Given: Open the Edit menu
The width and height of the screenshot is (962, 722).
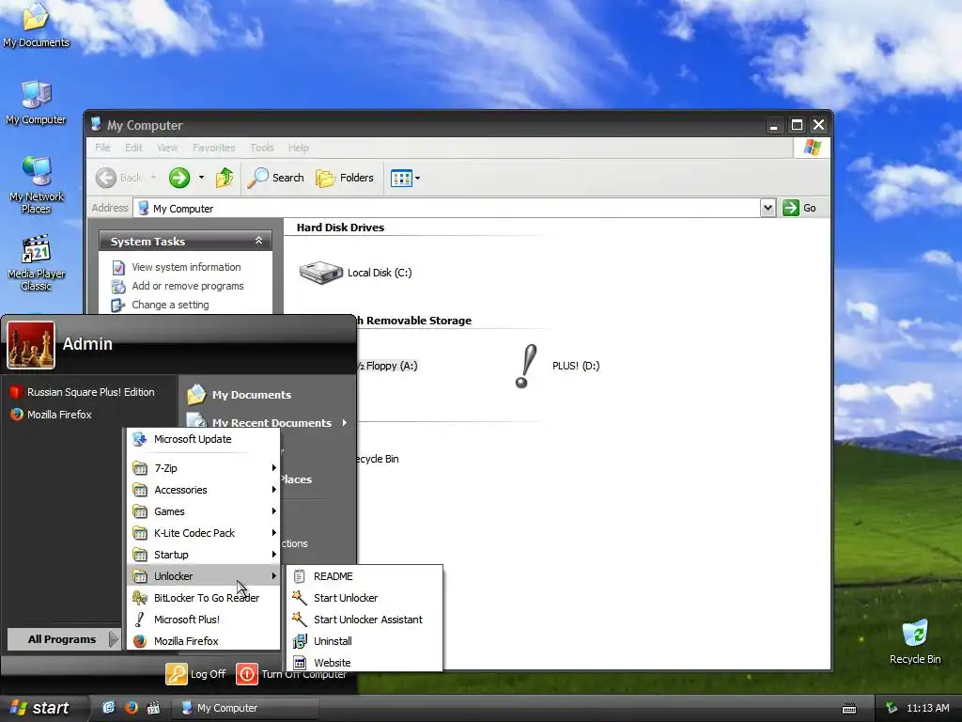Looking at the screenshot, I should click(133, 148).
